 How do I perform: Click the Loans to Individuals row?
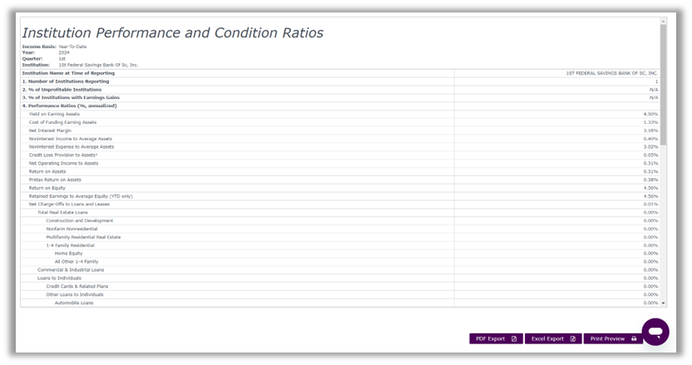tap(340, 278)
